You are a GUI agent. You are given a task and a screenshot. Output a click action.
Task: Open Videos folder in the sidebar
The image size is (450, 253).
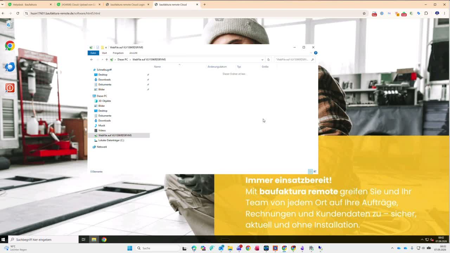click(102, 130)
